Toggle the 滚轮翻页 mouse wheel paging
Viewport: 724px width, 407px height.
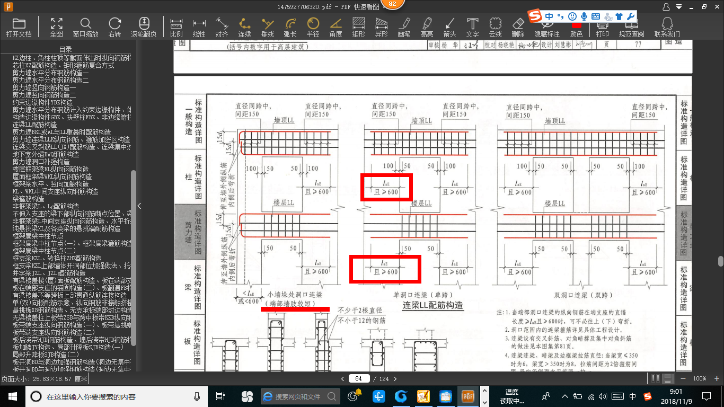click(144, 27)
